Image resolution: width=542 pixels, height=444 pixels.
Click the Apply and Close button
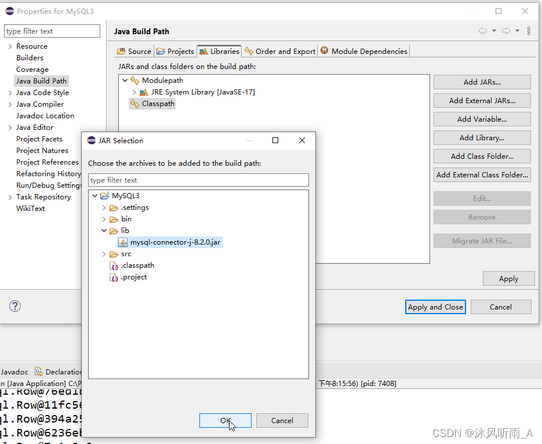tap(435, 307)
